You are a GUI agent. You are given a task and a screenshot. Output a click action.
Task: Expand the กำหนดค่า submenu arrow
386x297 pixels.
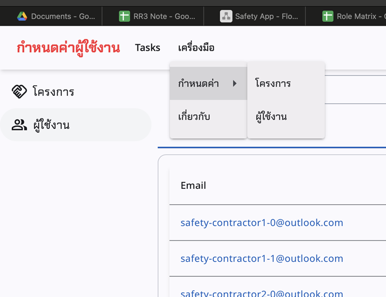pyautogui.click(x=235, y=83)
